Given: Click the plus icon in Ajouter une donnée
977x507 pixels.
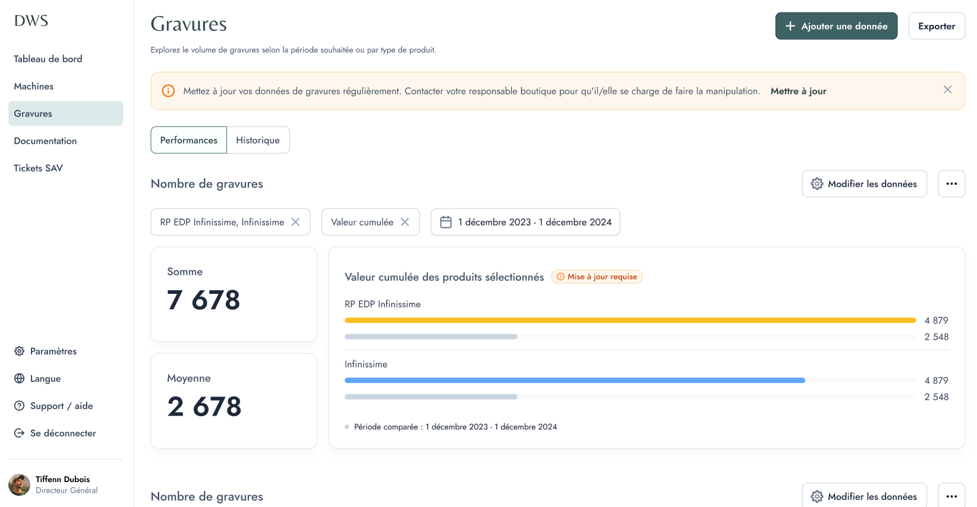Looking at the screenshot, I should [790, 26].
